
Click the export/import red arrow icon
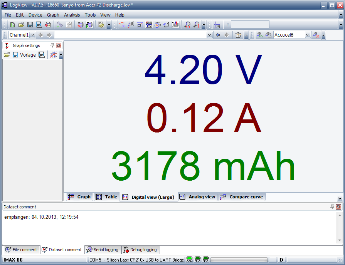coord(48,25)
